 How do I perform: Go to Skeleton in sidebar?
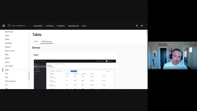coord(8,47)
